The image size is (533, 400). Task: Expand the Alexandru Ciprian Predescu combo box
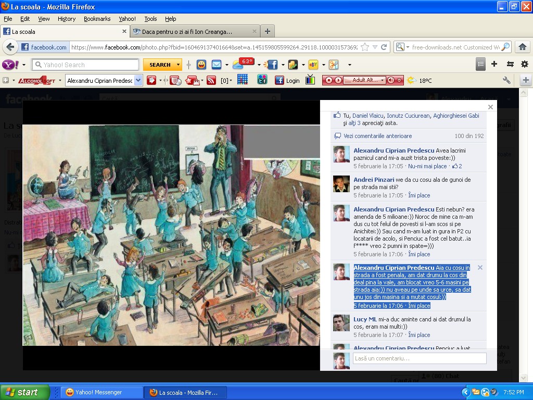[x=138, y=81]
